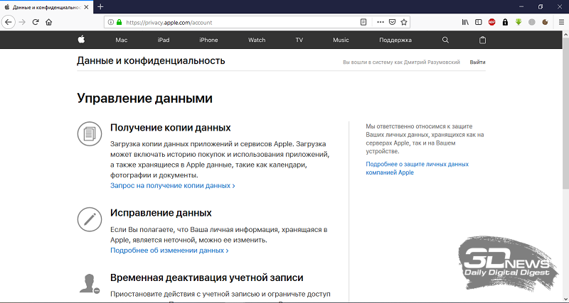Viewport: 569px width, 303px height.
Task: Open page actions three-dots menu
Action: pyautogui.click(x=381, y=22)
